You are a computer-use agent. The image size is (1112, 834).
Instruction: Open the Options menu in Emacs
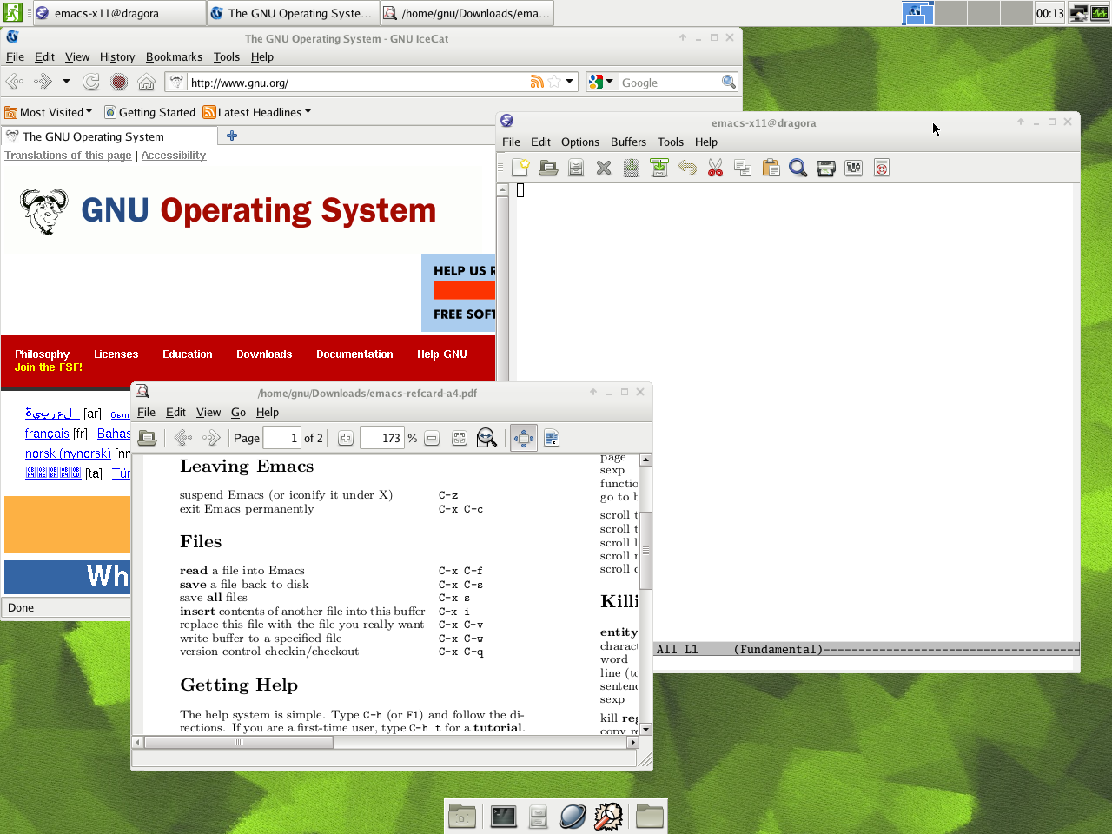(x=580, y=142)
